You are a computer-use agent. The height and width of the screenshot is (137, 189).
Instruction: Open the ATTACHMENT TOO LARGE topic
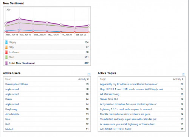pos(116,129)
